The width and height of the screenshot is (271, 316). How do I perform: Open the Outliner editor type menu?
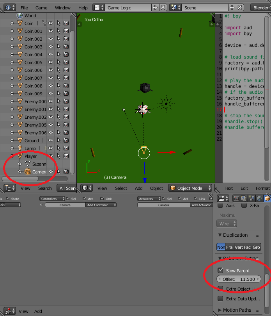coord(10,188)
